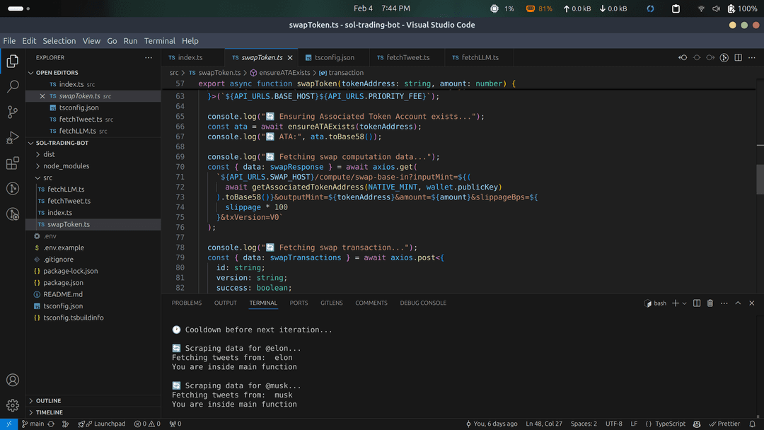This screenshot has height=430, width=764.
Task: Click the new terminal plus icon
Action: tap(676, 303)
